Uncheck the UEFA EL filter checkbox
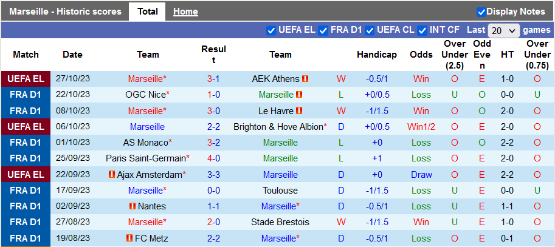555x247 pixels. coord(271,30)
